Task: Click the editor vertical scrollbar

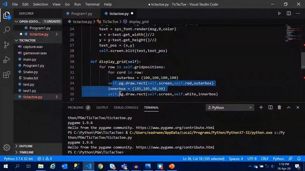Action: [303, 60]
